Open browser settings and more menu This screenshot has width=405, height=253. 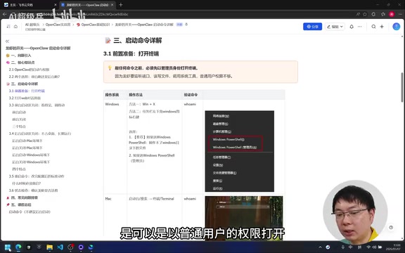coord(399,14)
